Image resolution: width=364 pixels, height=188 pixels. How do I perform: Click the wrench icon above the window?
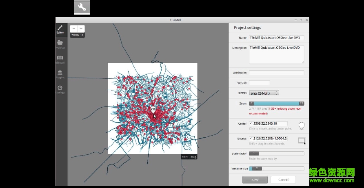pyautogui.click(x=82, y=7)
